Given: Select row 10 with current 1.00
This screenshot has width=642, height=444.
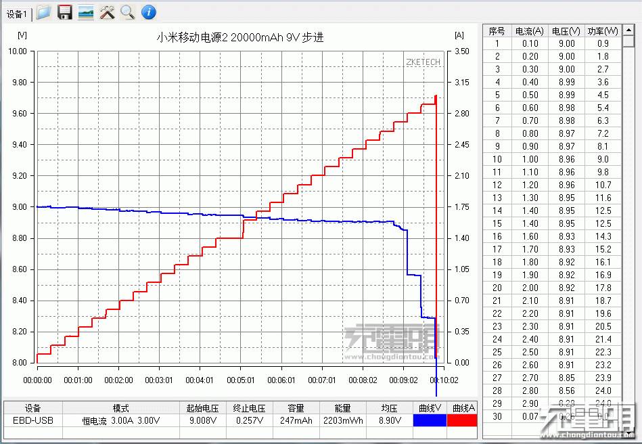Looking at the screenshot, I should click(x=552, y=159).
